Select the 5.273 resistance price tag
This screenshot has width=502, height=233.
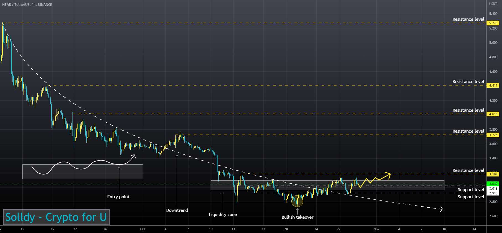[493, 23]
